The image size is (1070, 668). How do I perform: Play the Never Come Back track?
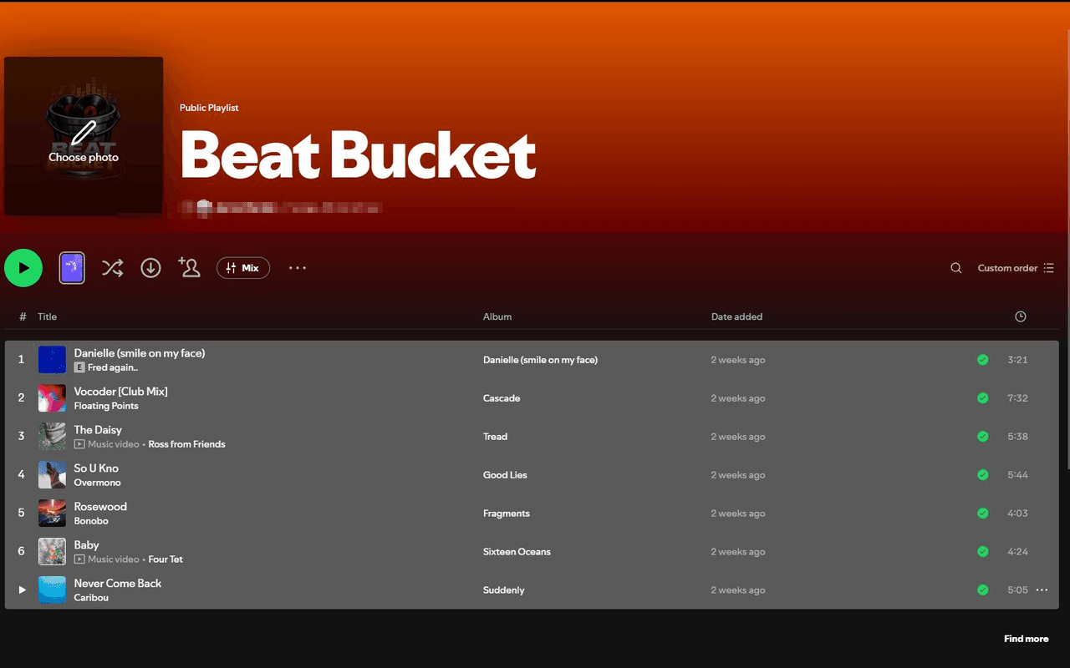(23, 590)
